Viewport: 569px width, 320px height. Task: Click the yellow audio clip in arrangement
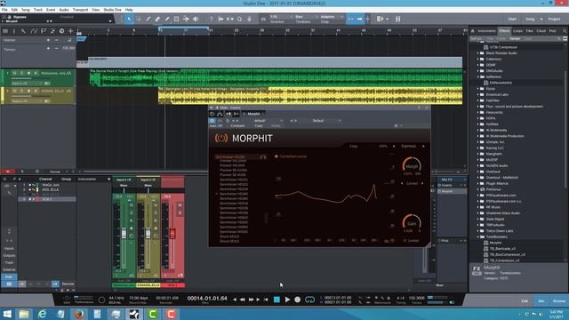pos(310,96)
